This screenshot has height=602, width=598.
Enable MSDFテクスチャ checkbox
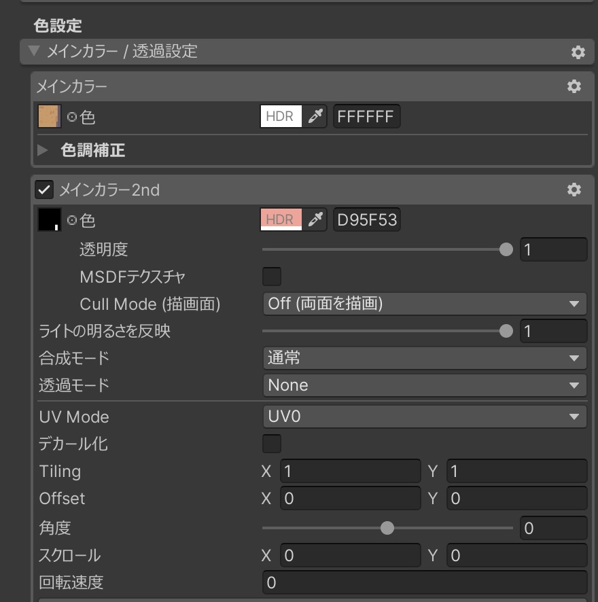(271, 277)
